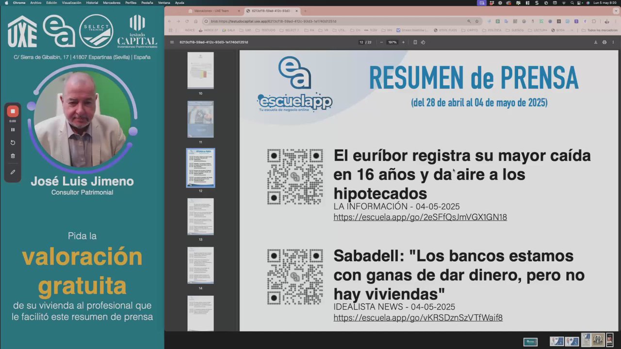Open the Stream Realtime bookmark
The width and height of the screenshot is (621, 349).
[412, 30]
